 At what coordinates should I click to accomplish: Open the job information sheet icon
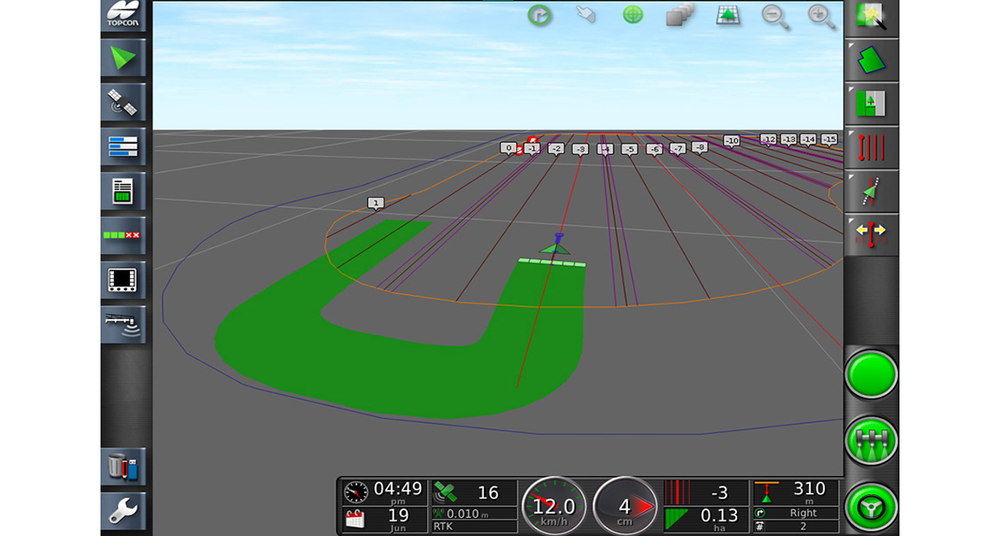(x=123, y=192)
